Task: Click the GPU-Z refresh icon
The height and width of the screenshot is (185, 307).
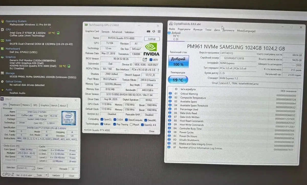Action: pyautogui.click(x=154, y=32)
